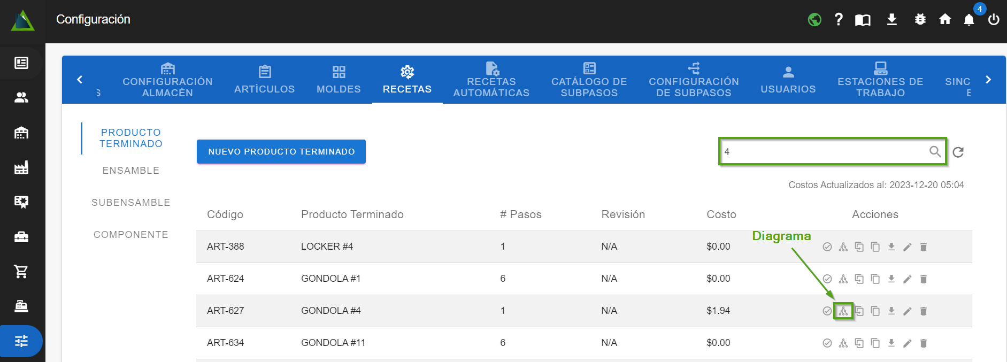This screenshot has height=362, width=1007.
Task: Delete the LOCKER #4 recipe
Action: pyautogui.click(x=923, y=247)
